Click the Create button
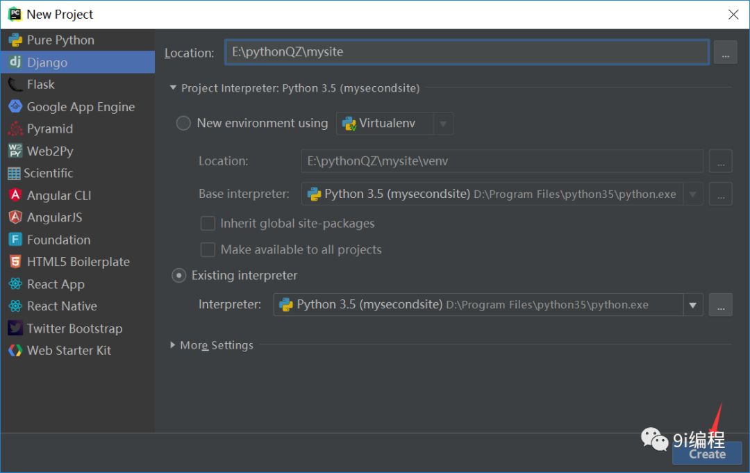750x473 pixels. (707, 454)
